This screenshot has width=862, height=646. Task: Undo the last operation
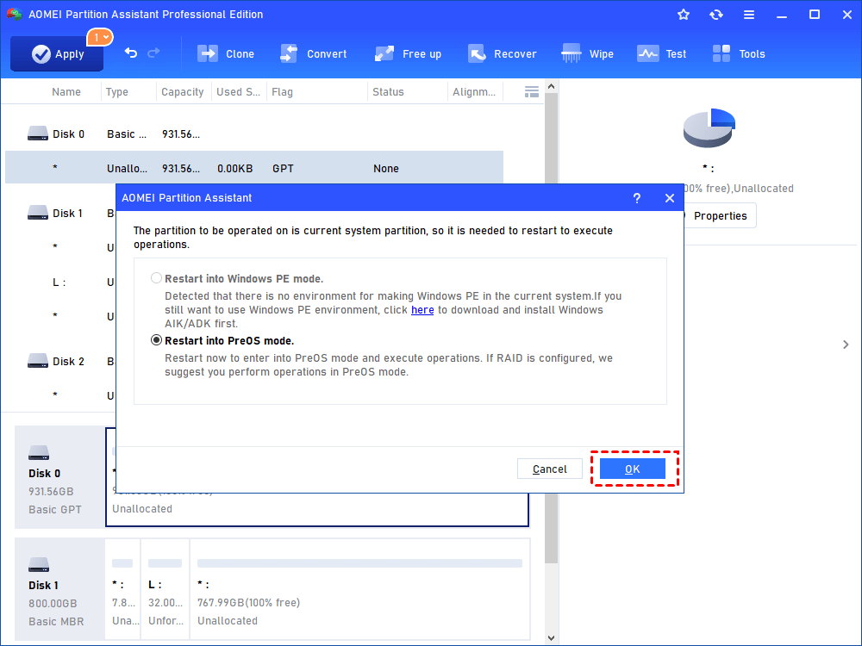coord(131,53)
